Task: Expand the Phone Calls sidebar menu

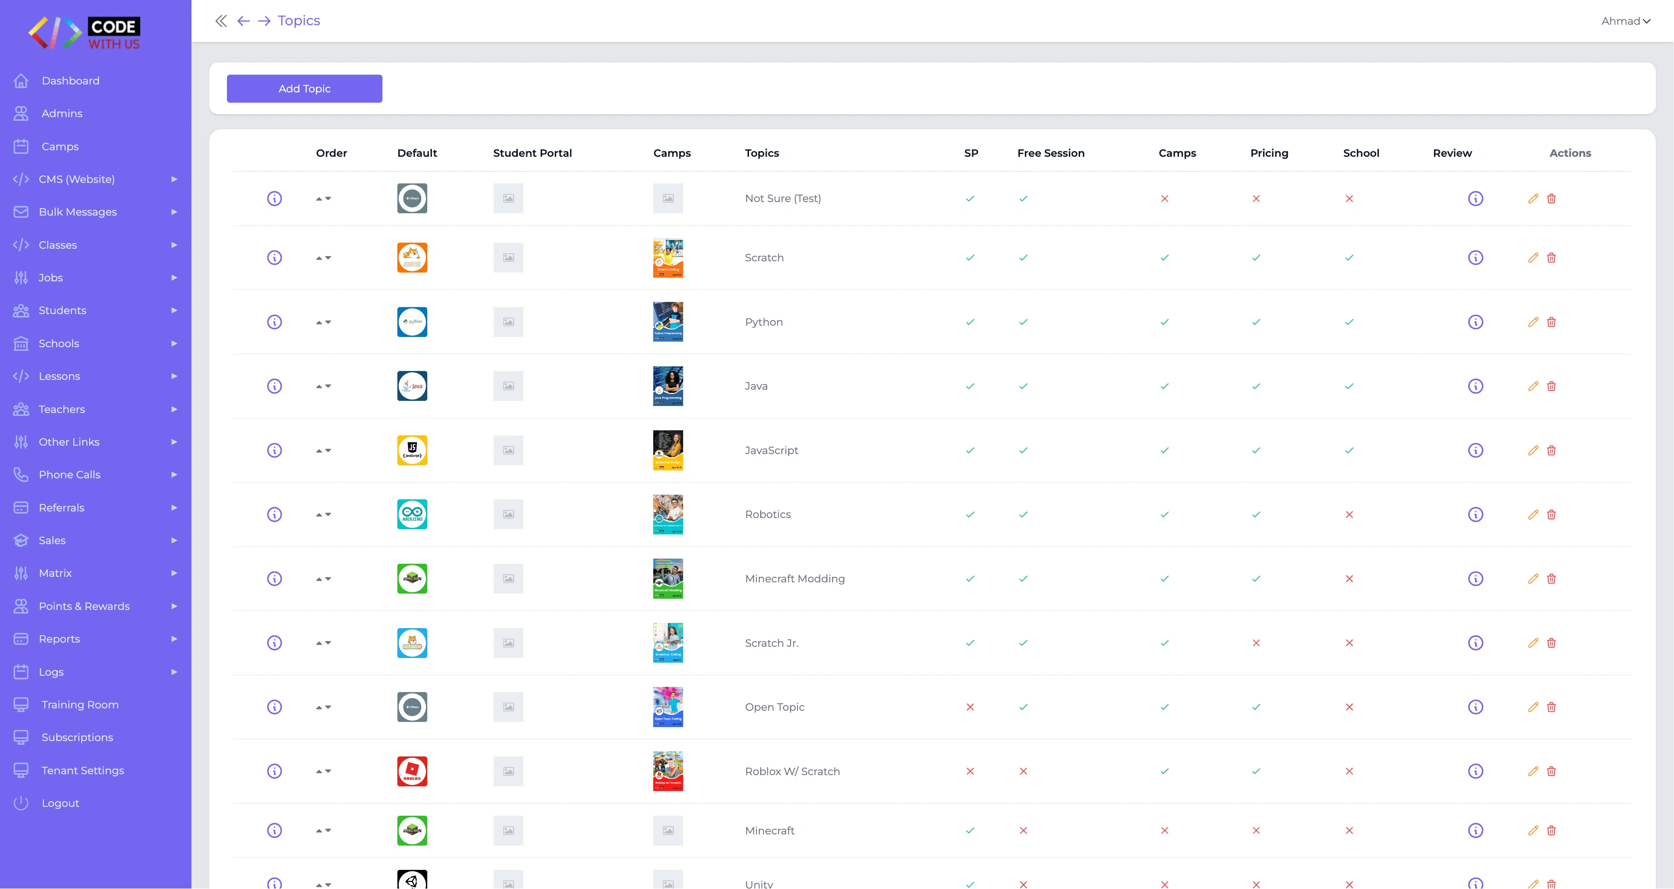Action: click(96, 475)
